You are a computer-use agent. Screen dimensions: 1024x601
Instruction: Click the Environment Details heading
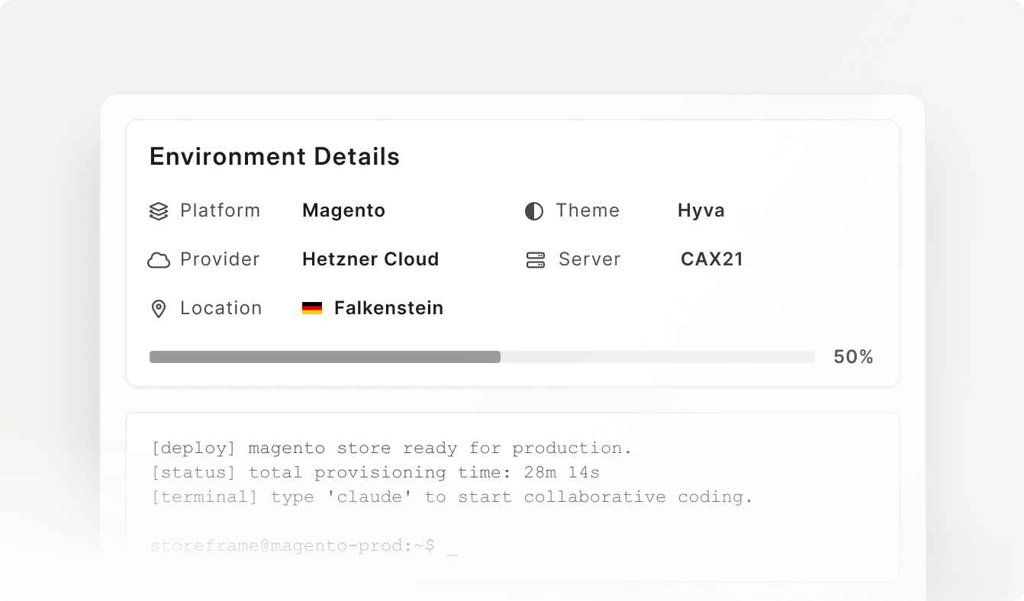275,156
